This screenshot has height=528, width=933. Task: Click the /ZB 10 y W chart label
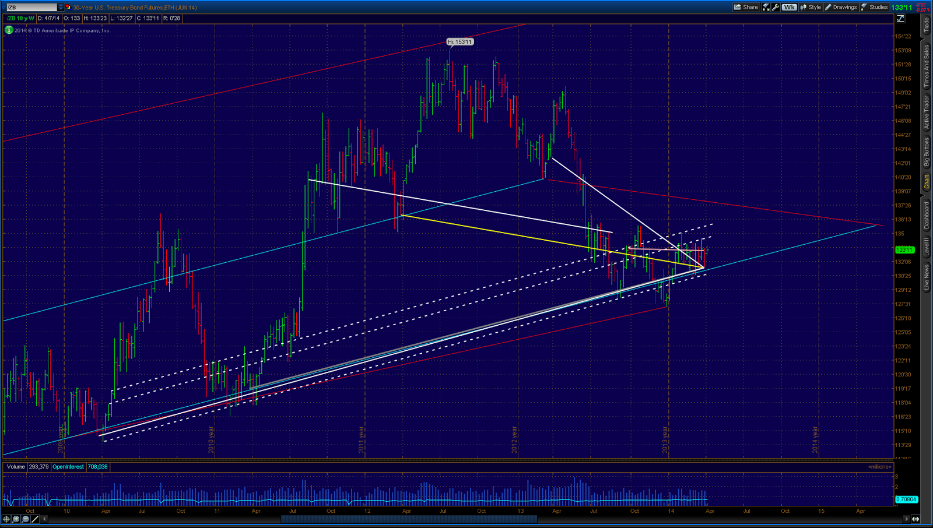[20, 19]
